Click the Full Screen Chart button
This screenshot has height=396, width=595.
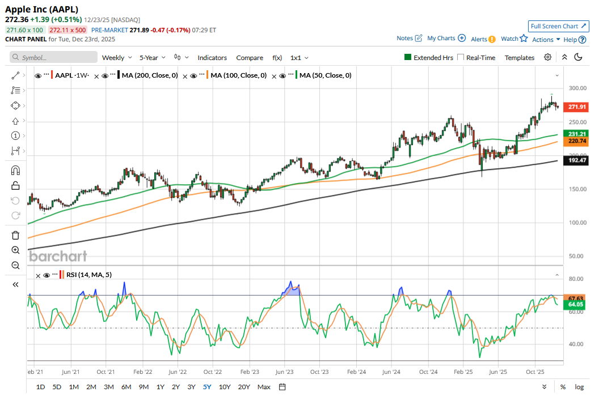[x=558, y=26]
